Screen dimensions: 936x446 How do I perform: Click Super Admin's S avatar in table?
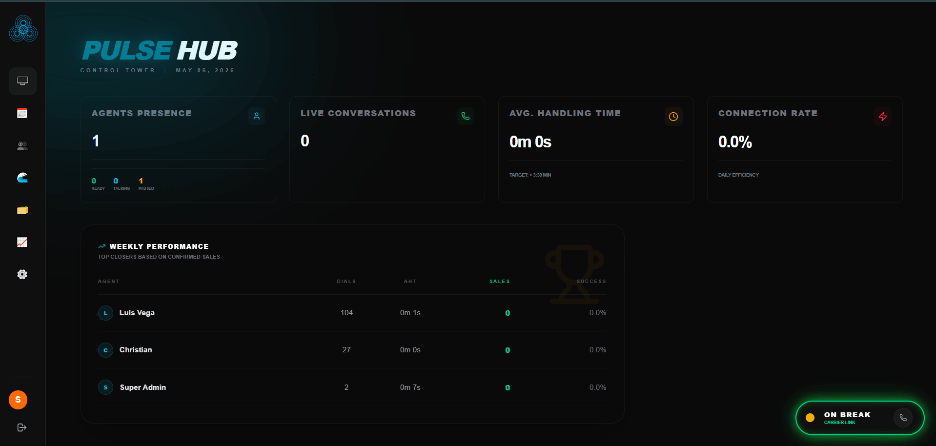pyautogui.click(x=105, y=387)
